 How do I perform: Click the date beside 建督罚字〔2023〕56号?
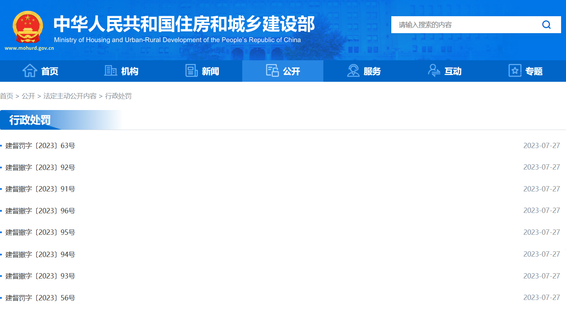[541, 297]
